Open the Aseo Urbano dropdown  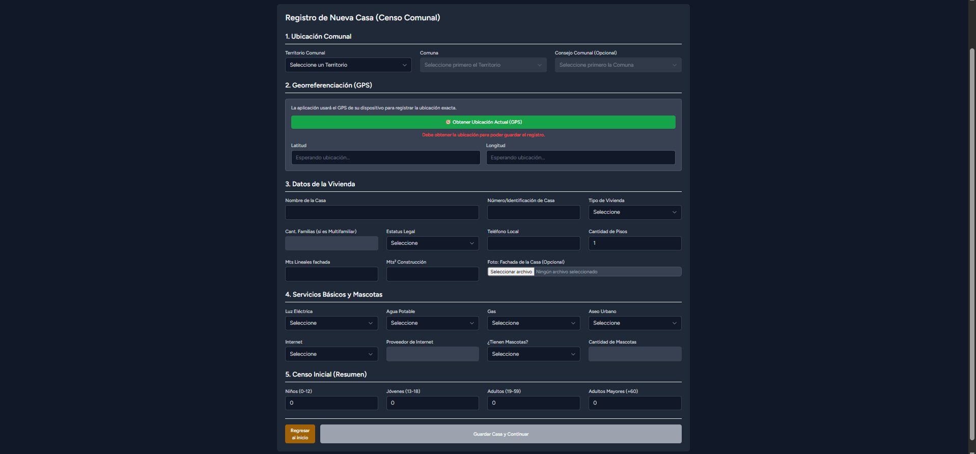634,323
